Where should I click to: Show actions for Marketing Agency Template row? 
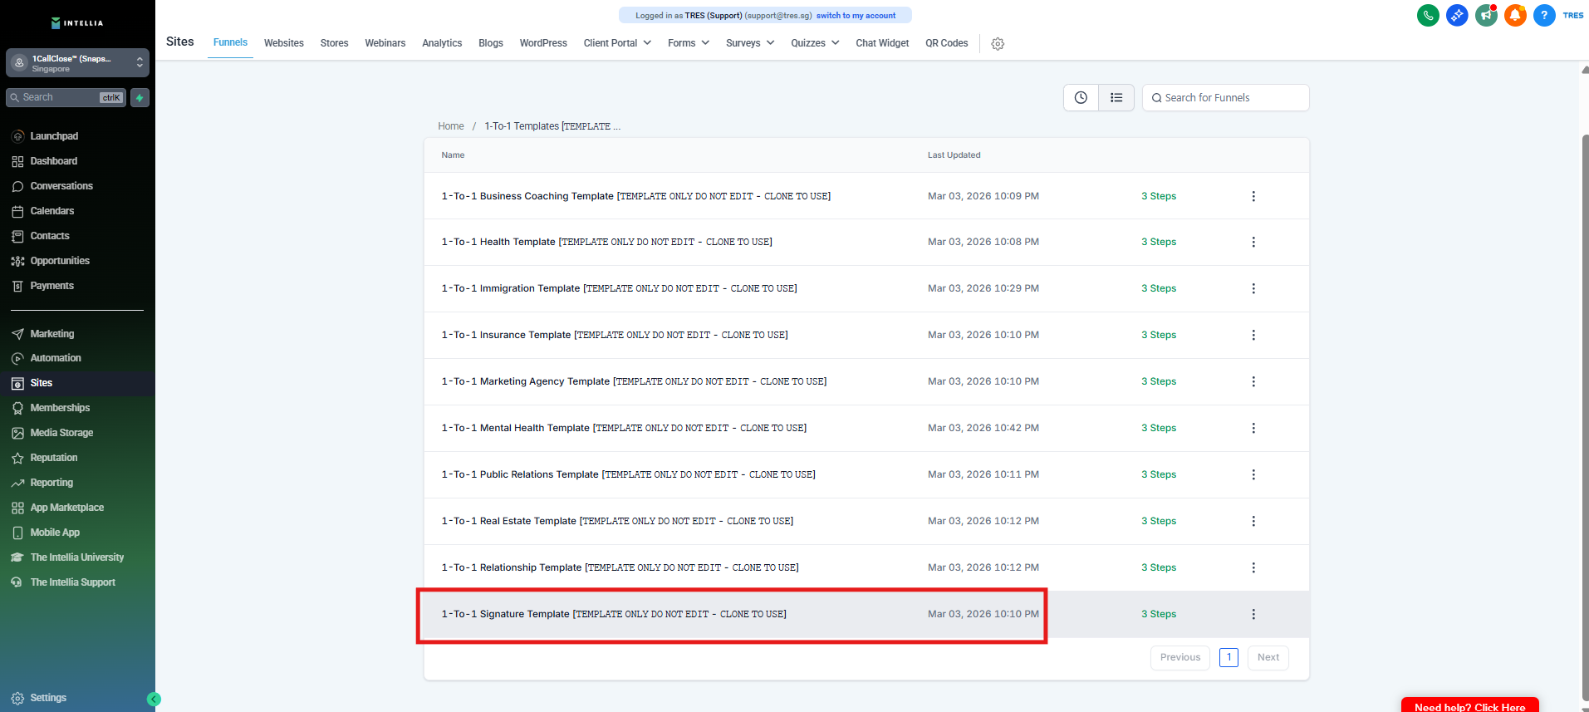(1253, 381)
